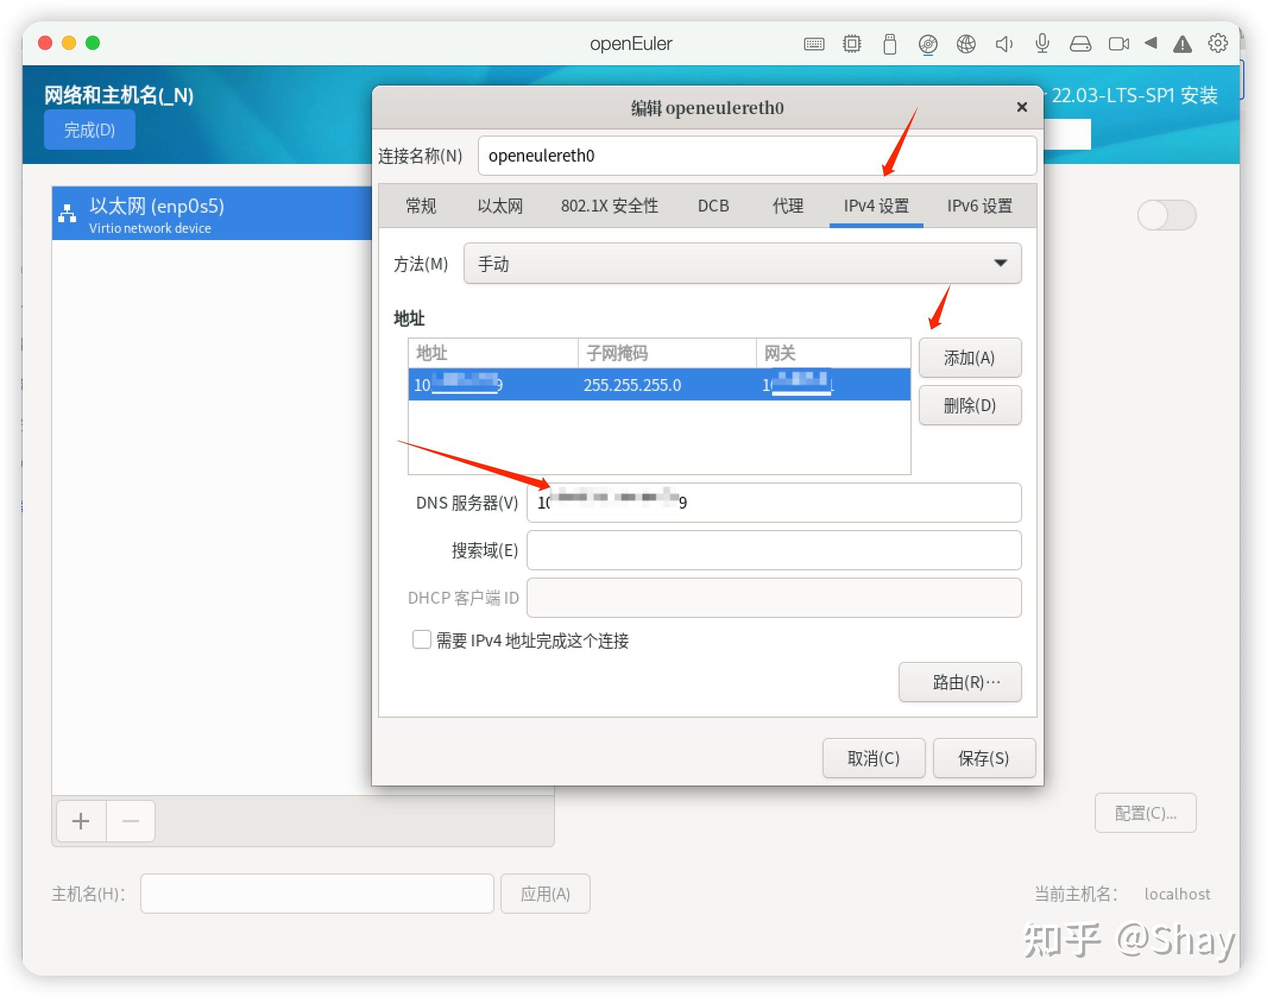The height and width of the screenshot is (997, 1267).
Task: Click the CD/DVD drive icon
Action: click(x=927, y=43)
